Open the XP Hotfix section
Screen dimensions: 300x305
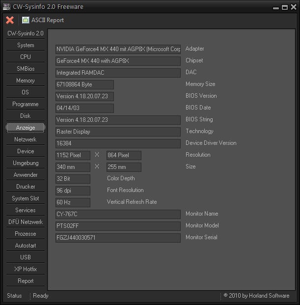tap(26, 269)
